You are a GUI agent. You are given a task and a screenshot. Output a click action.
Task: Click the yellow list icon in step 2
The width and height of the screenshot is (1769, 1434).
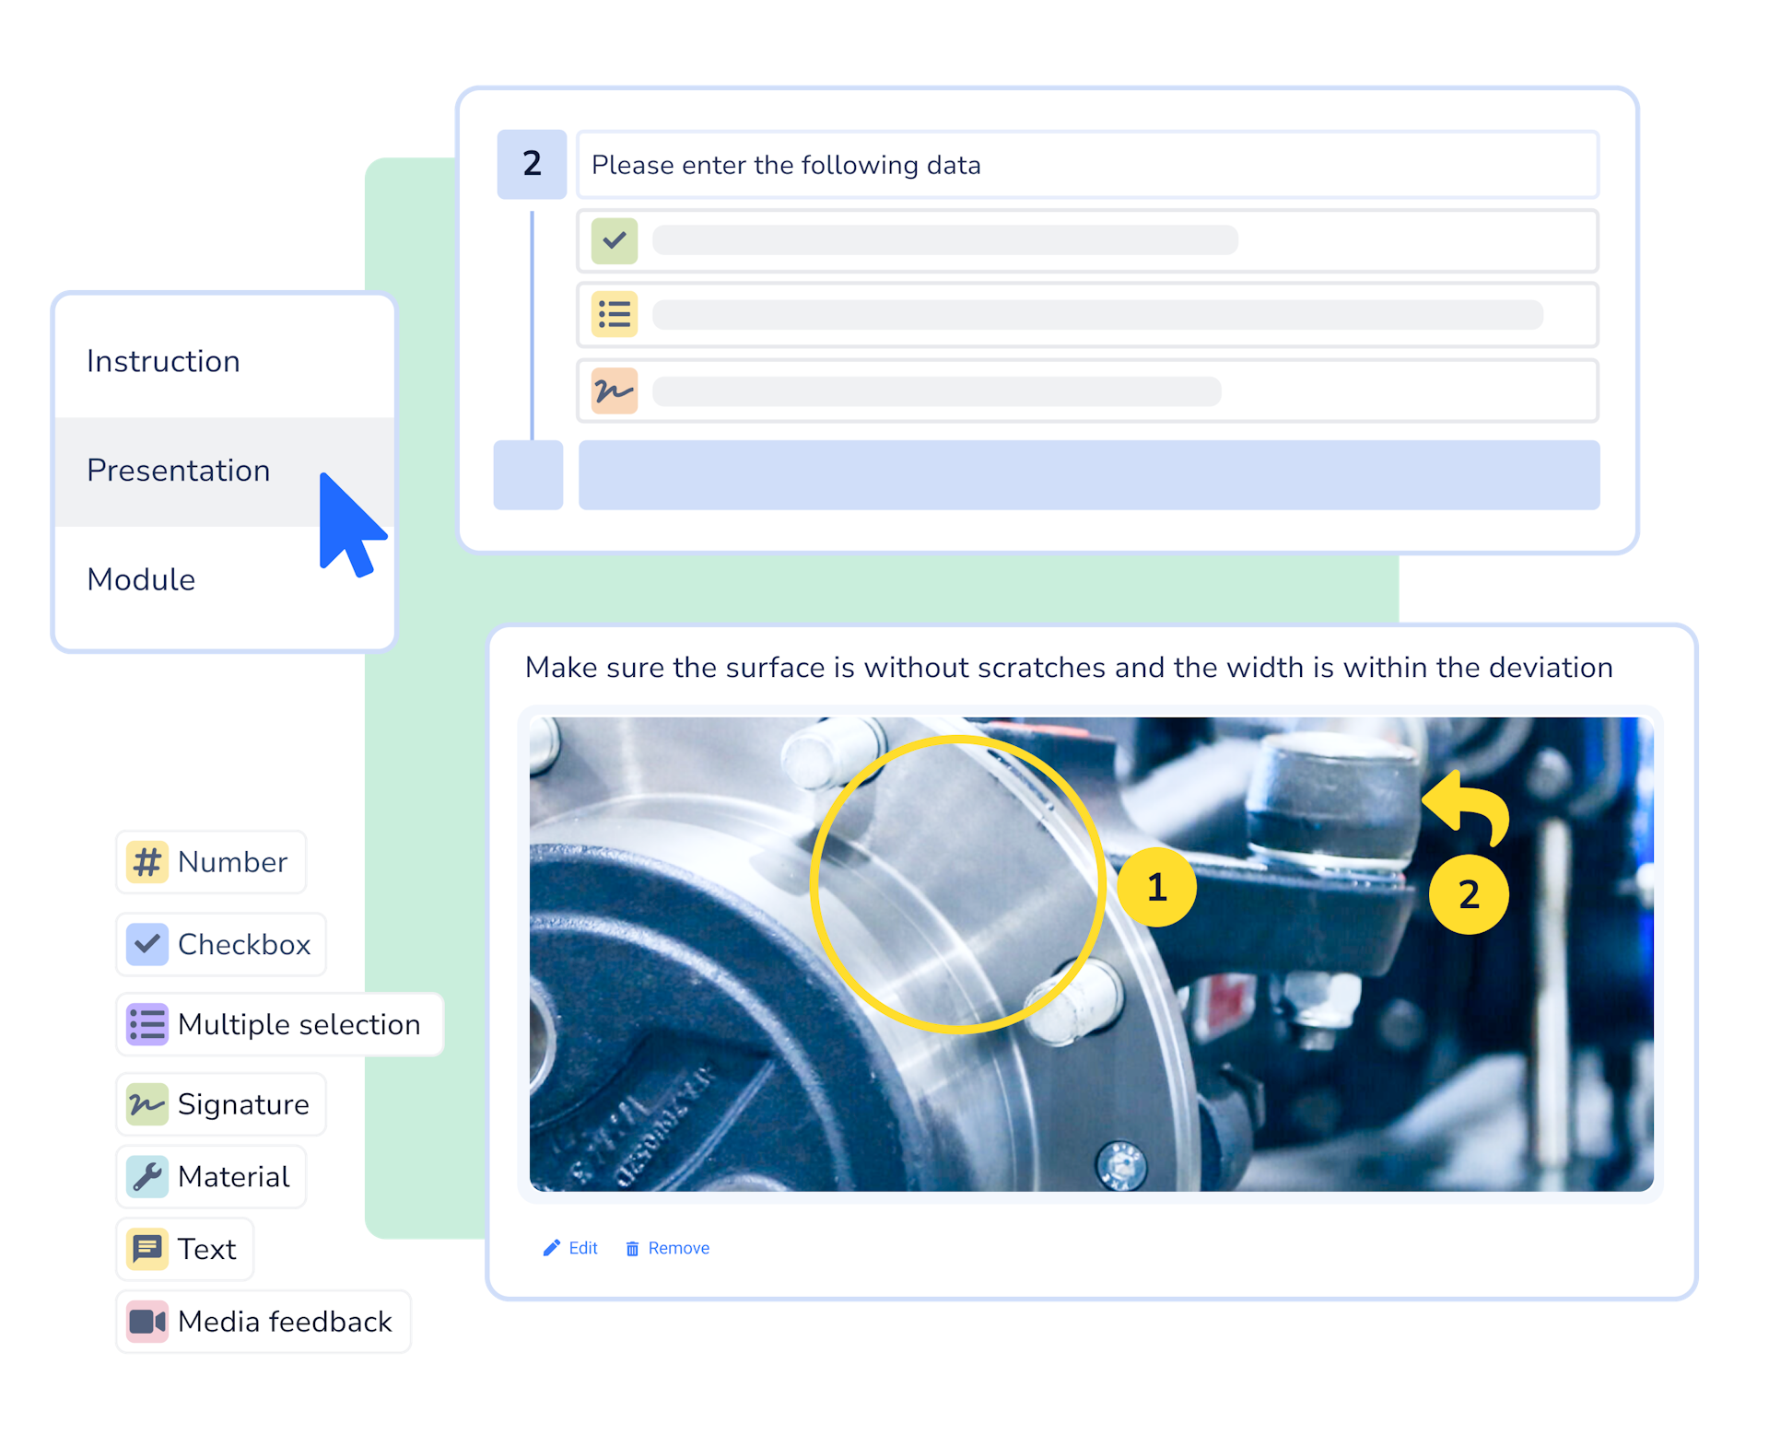click(x=615, y=315)
